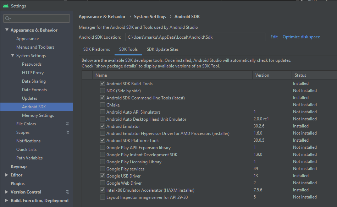Open Menus and Toolbars settings
The height and width of the screenshot is (207, 337).
[35, 47]
